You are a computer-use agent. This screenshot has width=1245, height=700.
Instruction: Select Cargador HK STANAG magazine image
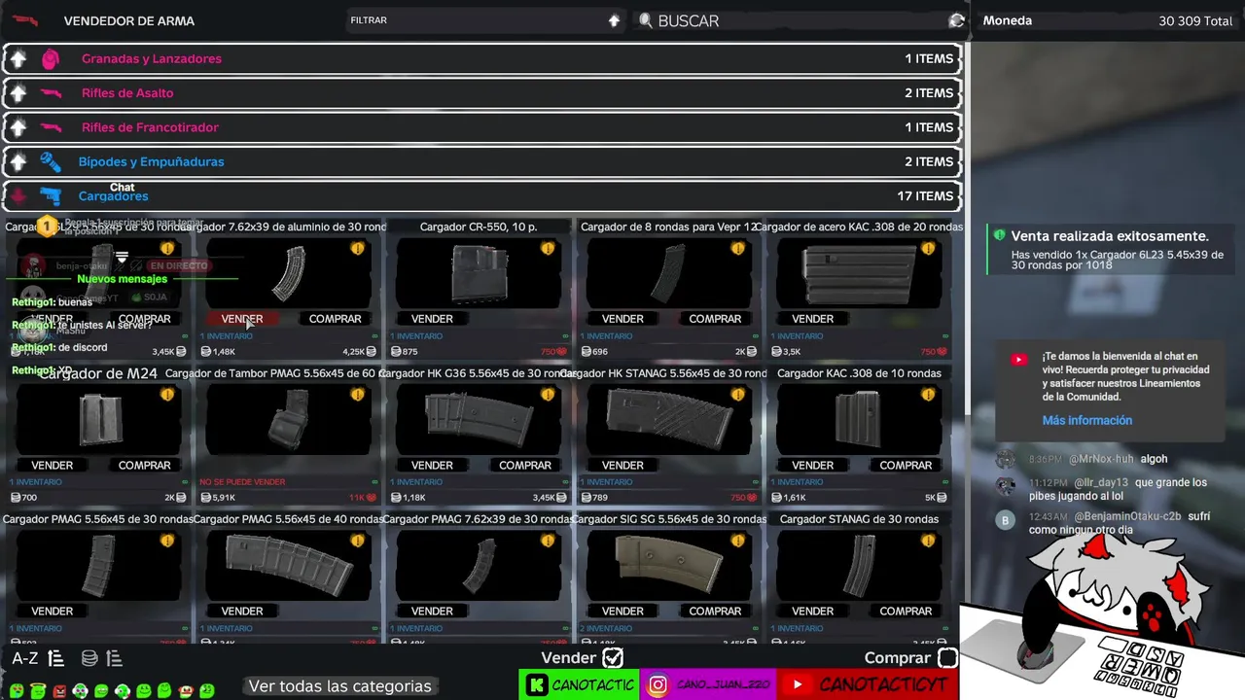point(669,419)
